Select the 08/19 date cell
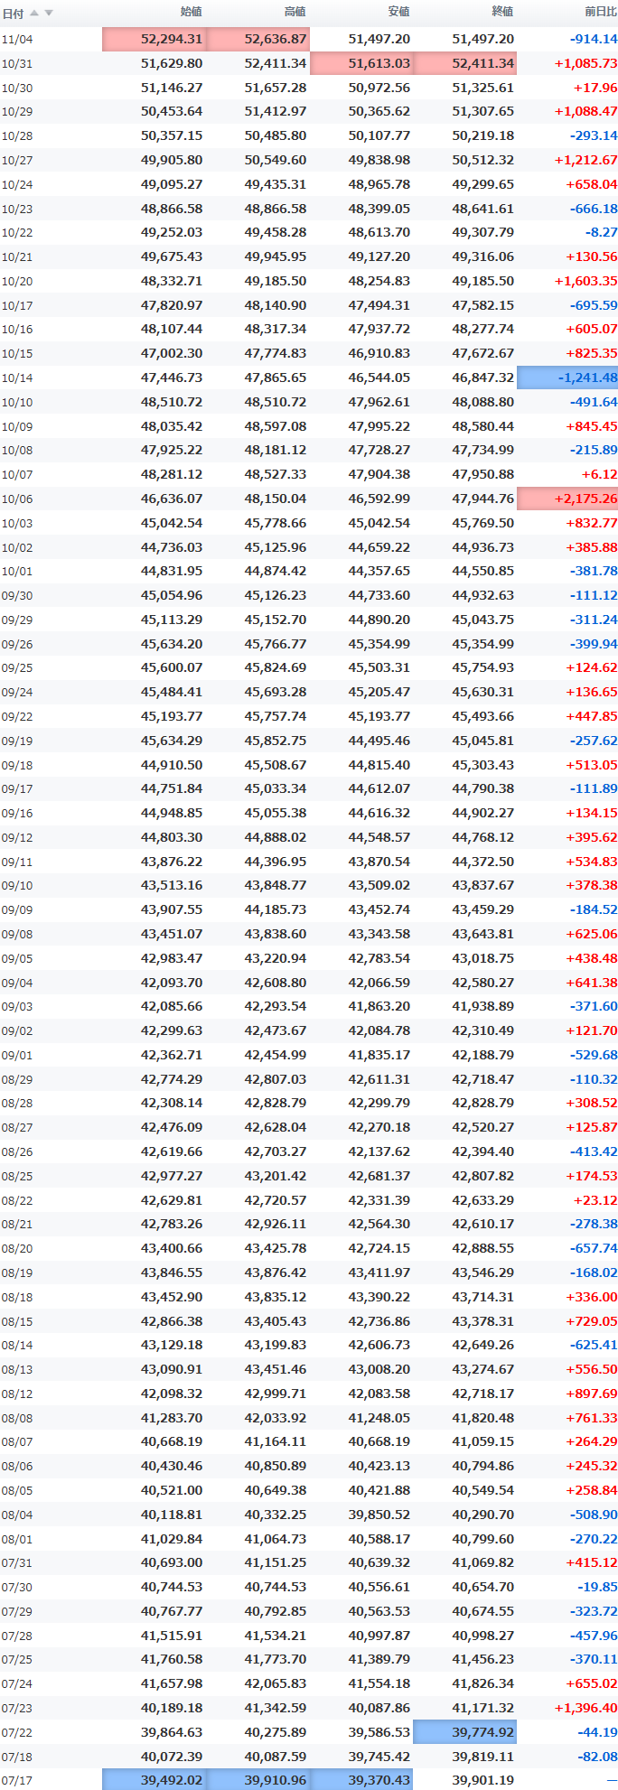Screen dimensions: 618x1790 17,1273
